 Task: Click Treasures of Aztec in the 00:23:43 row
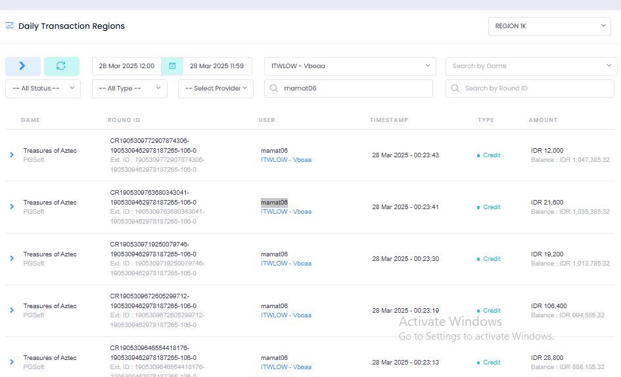(x=50, y=151)
